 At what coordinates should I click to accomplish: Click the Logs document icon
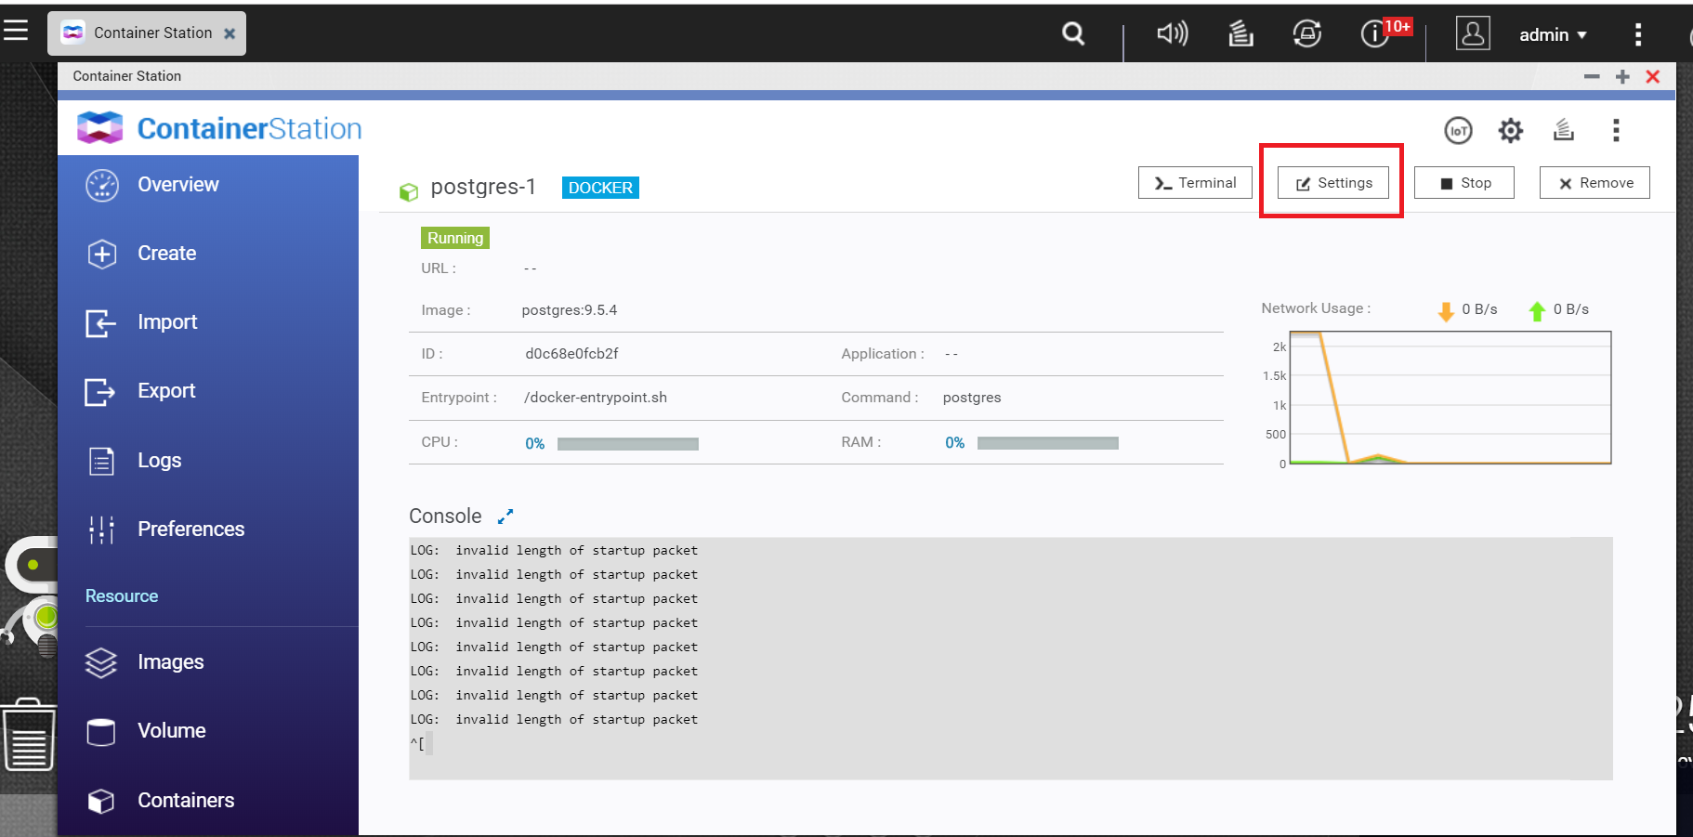click(101, 461)
